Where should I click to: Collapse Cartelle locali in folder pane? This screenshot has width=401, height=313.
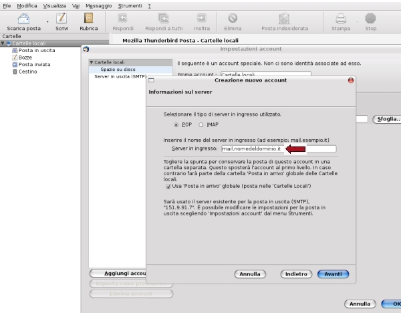pos(3,43)
